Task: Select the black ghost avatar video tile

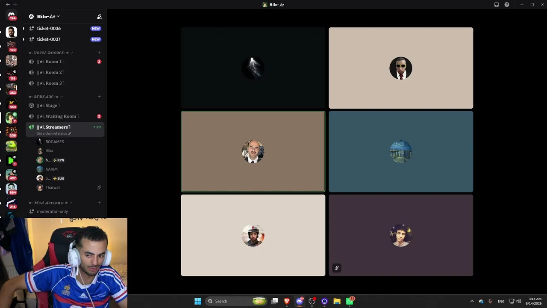Action: (x=253, y=68)
